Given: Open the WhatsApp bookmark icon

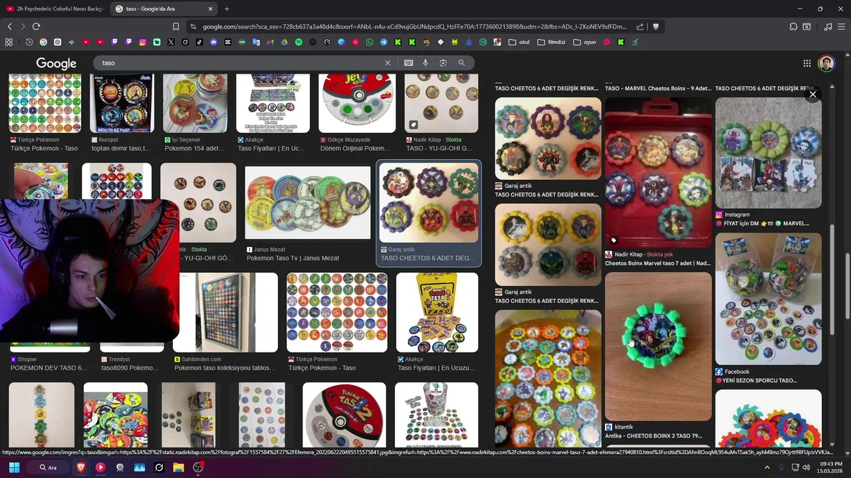Looking at the screenshot, I should tap(370, 42).
